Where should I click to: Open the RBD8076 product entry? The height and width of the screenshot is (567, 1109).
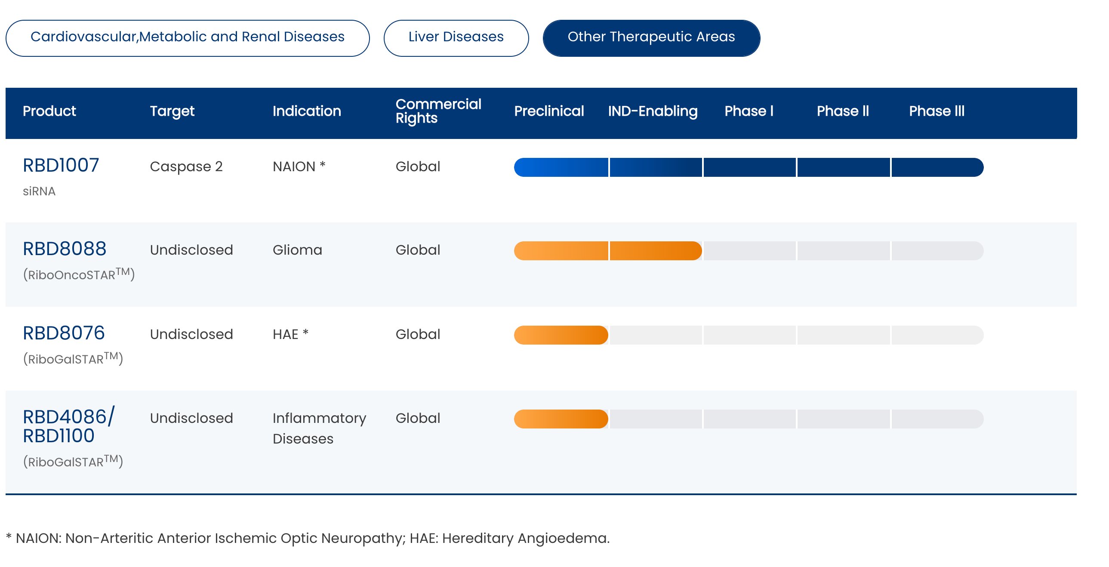pos(64,333)
